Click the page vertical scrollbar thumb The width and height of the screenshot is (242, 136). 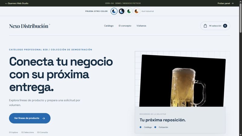point(240,18)
